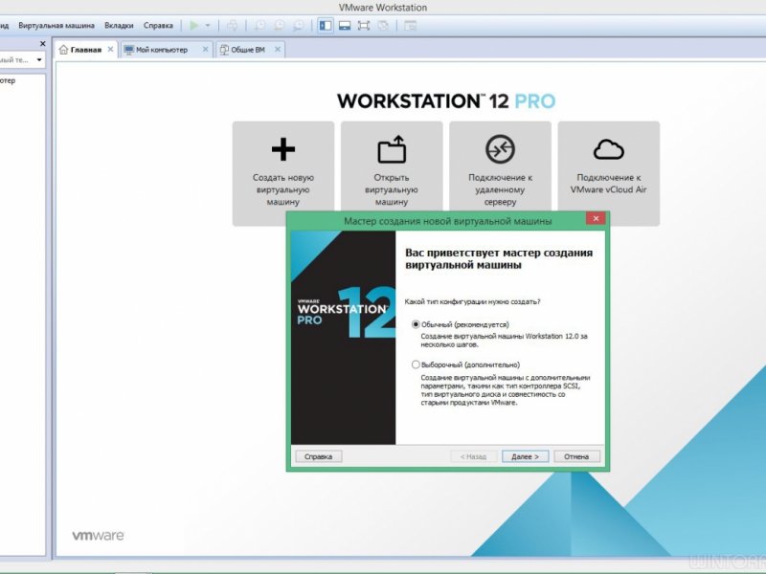Close the Главная tab
766x574 pixels.
110,50
